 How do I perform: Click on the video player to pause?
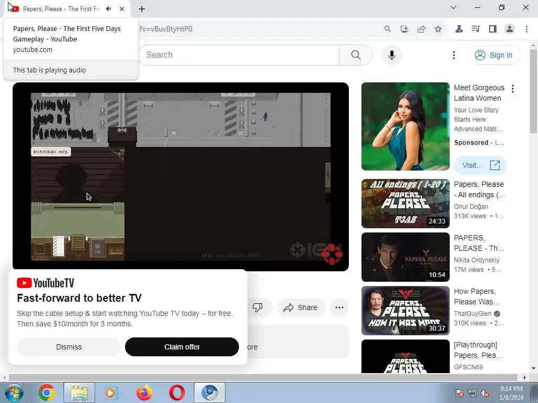[181, 176]
